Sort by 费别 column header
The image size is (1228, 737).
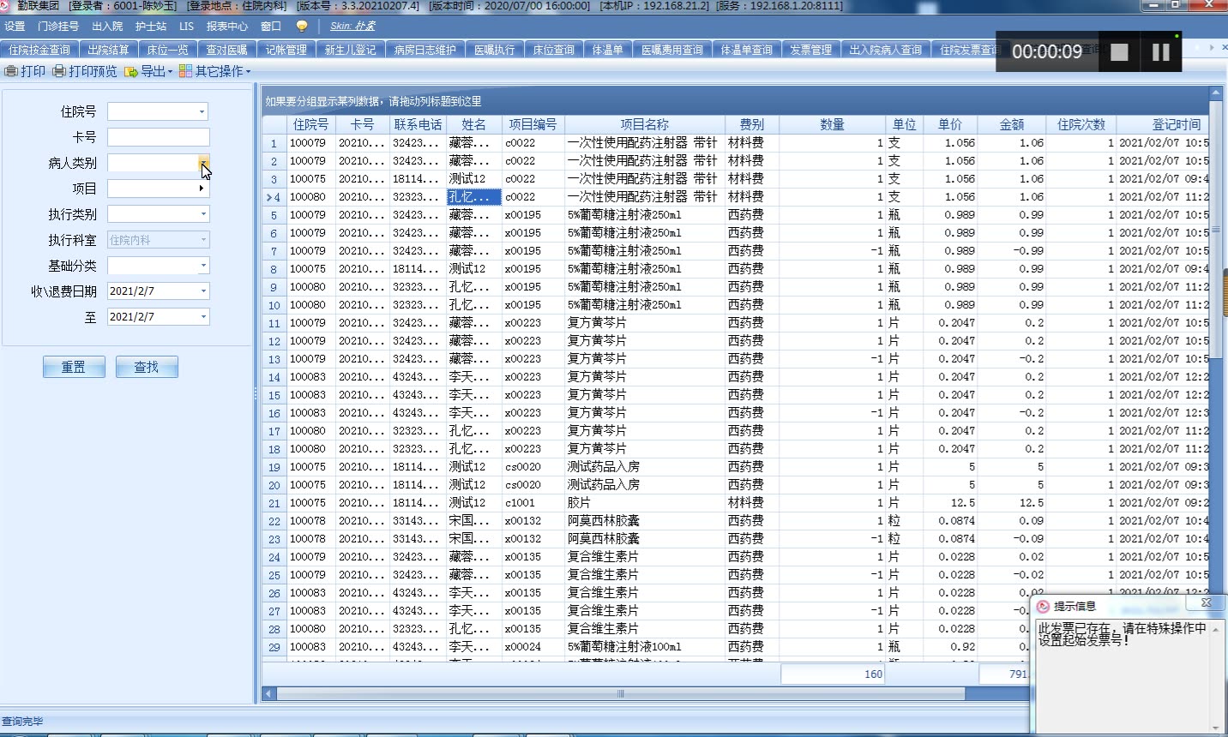click(752, 124)
